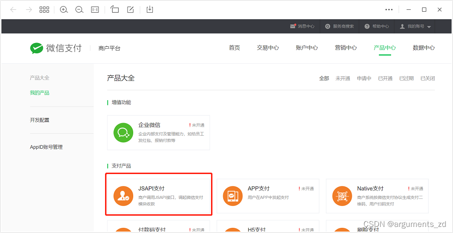The width and height of the screenshot is (453, 233).
Task: Click the H5支付 card title
Action: pos(257,230)
